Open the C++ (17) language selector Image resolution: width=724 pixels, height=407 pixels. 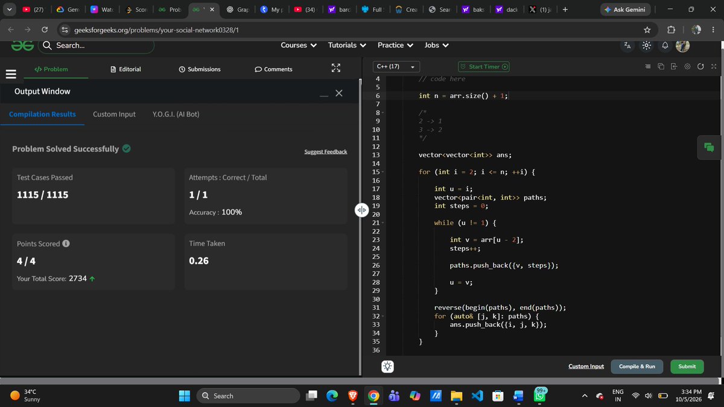tap(396, 66)
